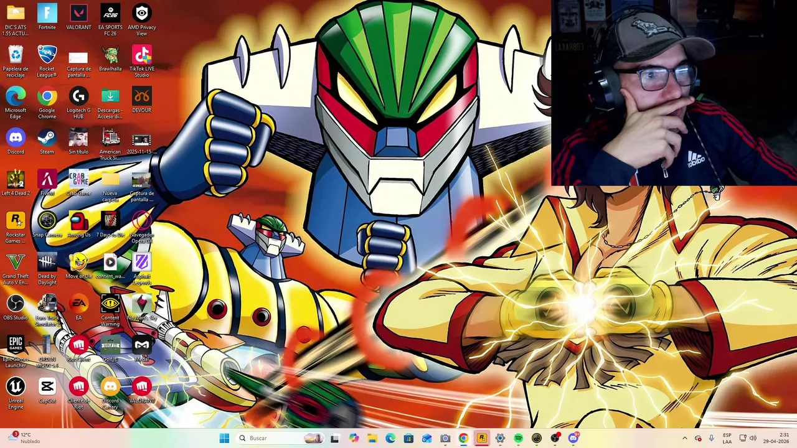The width and height of the screenshot is (797, 448).
Task: Open AMD Privacy View shortcut
Action: (142, 20)
